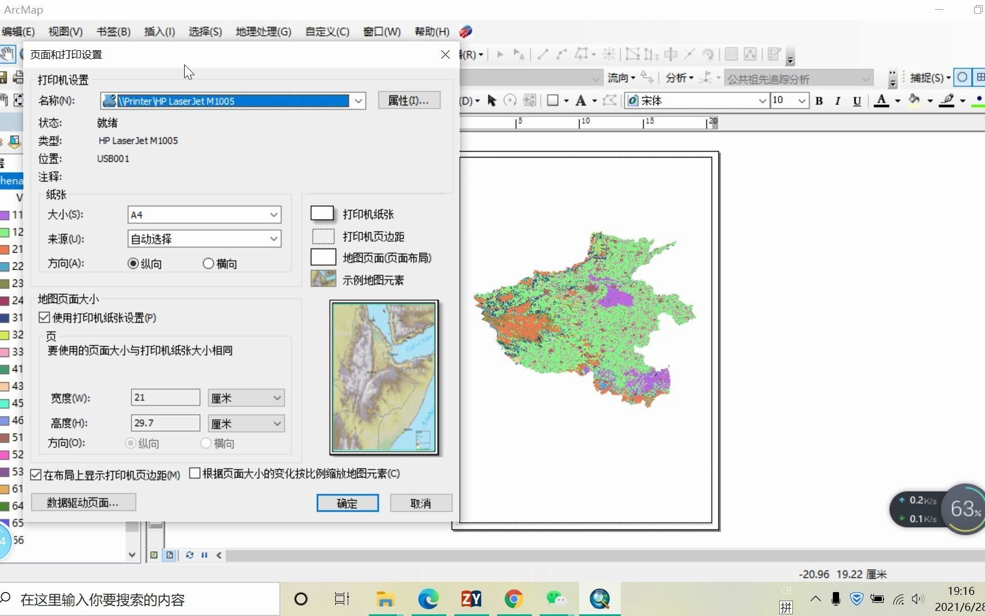985x616 pixels.
Task: Select the black arrow Select Elements tool
Action: pos(491,100)
